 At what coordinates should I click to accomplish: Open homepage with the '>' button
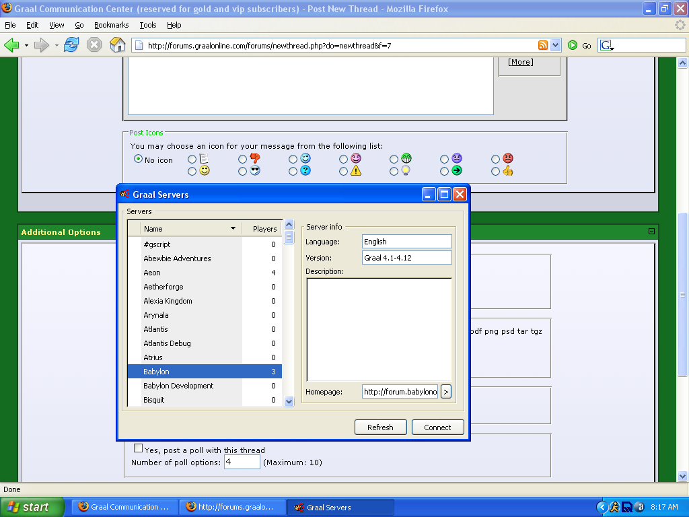click(x=445, y=391)
